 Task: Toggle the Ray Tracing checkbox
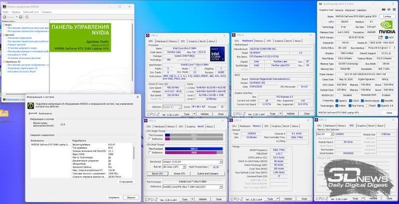[x=350, y=106]
